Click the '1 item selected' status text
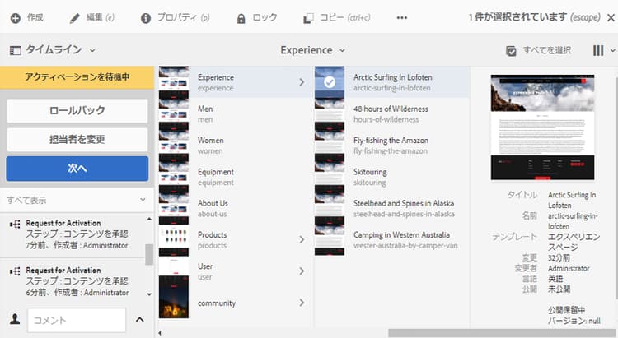This screenshot has height=338, width=618. (535, 17)
